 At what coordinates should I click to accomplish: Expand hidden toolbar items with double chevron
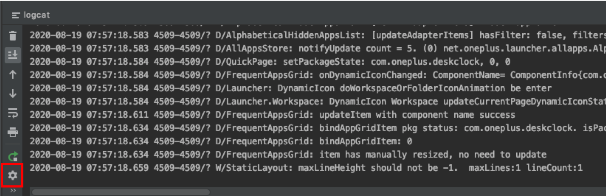click(13, 191)
